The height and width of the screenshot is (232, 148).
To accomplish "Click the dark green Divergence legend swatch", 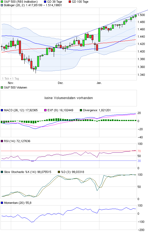I will 81,110.
